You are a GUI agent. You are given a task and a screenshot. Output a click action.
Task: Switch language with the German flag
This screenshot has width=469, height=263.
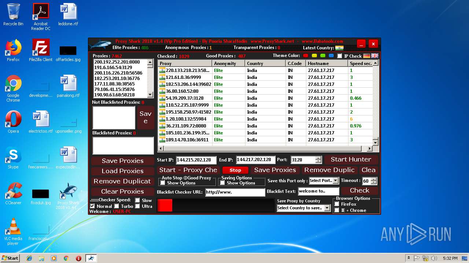(367, 56)
